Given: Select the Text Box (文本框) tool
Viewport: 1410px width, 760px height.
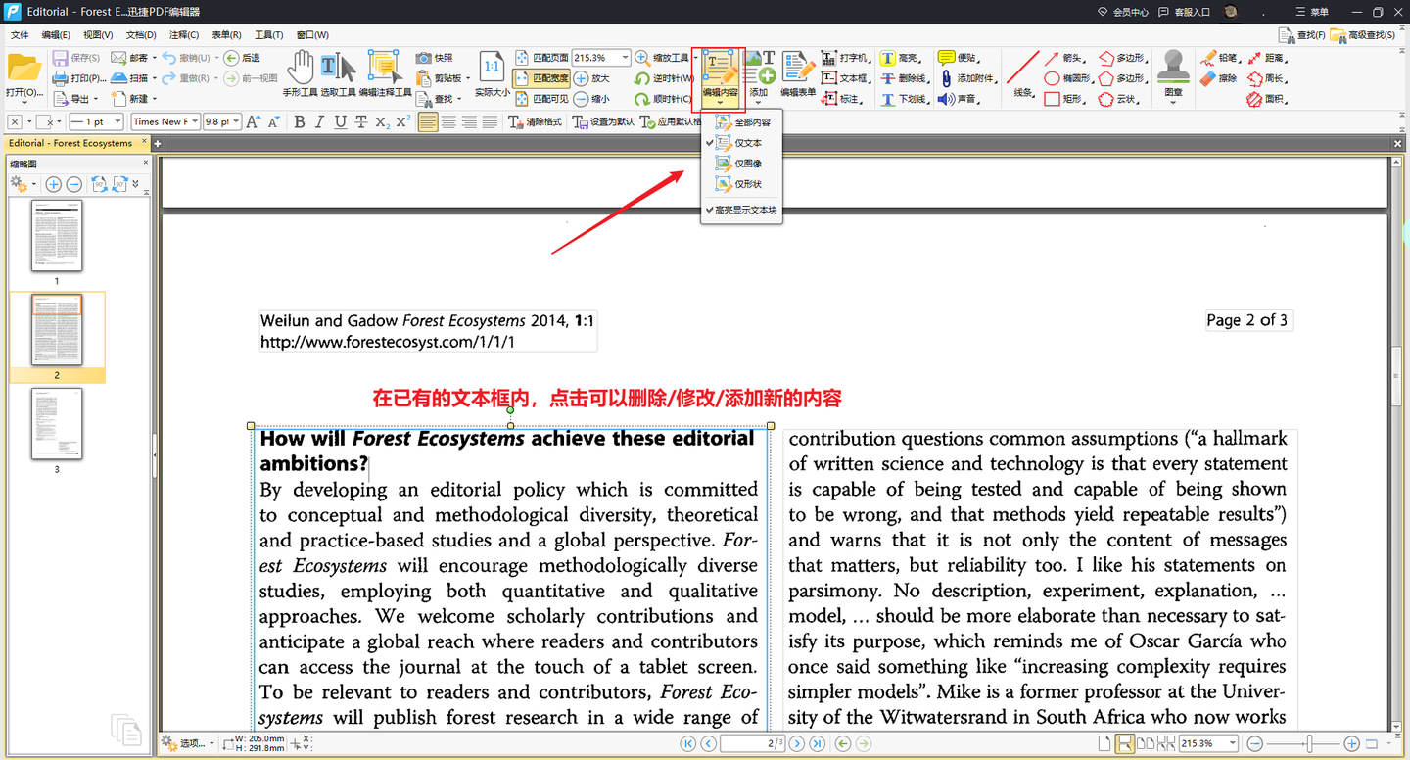Looking at the screenshot, I should click(x=844, y=78).
